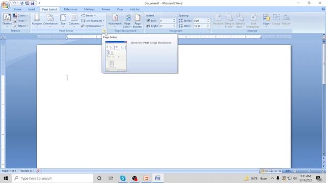326x183 pixels.
Task: Click the page count in status bar
Action: coord(9,171)
